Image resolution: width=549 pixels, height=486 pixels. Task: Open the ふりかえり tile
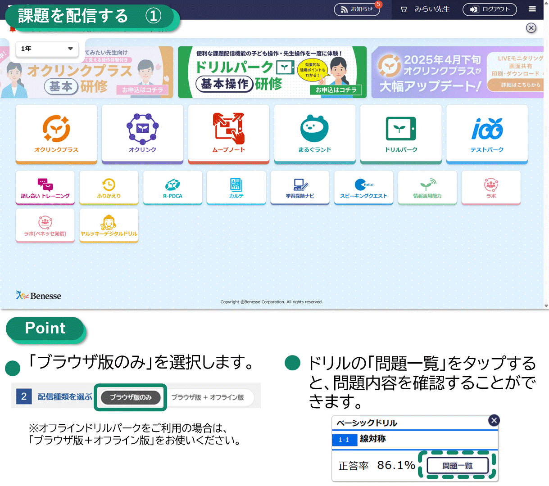[109, 188]
